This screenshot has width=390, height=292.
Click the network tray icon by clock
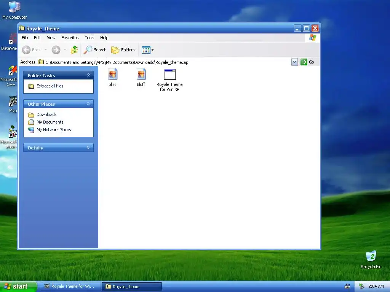pos(362,287)
